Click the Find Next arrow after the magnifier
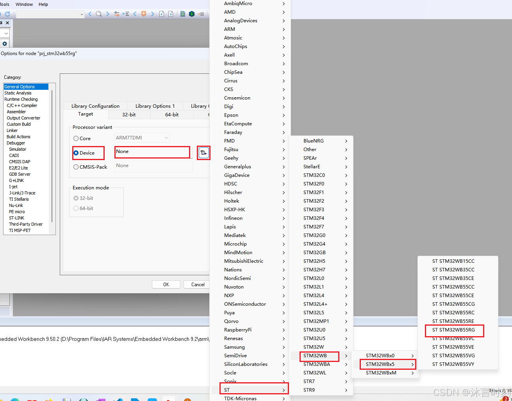This screenshot has height=401, width=512. (107, 14)
